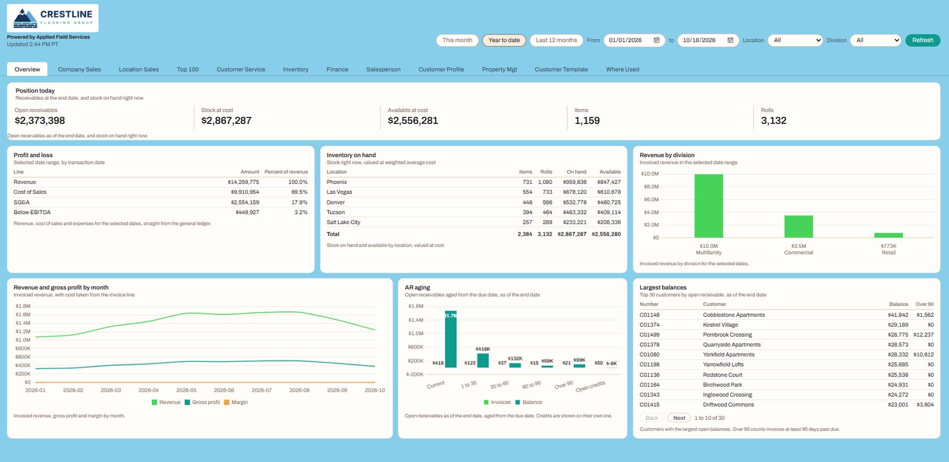The height and width of the screenshot is (462, 949).
Task: Click the Open receivables value $2,373,398
Action: pos(40,120)
